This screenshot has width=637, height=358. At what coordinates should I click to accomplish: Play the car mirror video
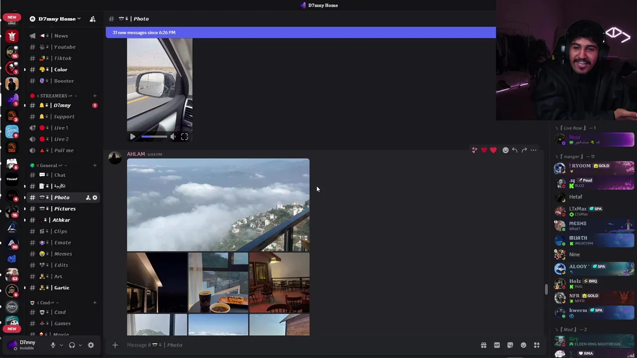(132, 137)
